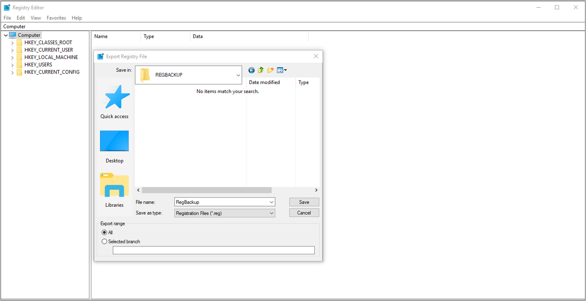
Task: Click the Cancel button
Action: 304,213
